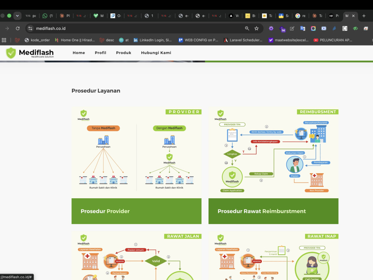Screen dimensions: 373x280
Task: Click the Prosedur Rawat Reimburstment banner
Action: 273,211
